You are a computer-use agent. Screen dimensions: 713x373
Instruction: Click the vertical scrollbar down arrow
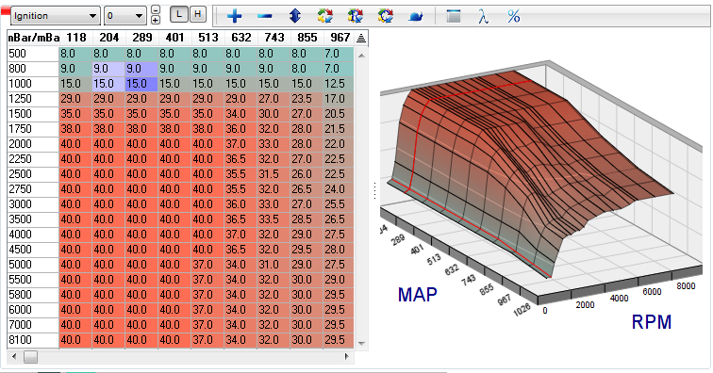click(x=361, y=344)
